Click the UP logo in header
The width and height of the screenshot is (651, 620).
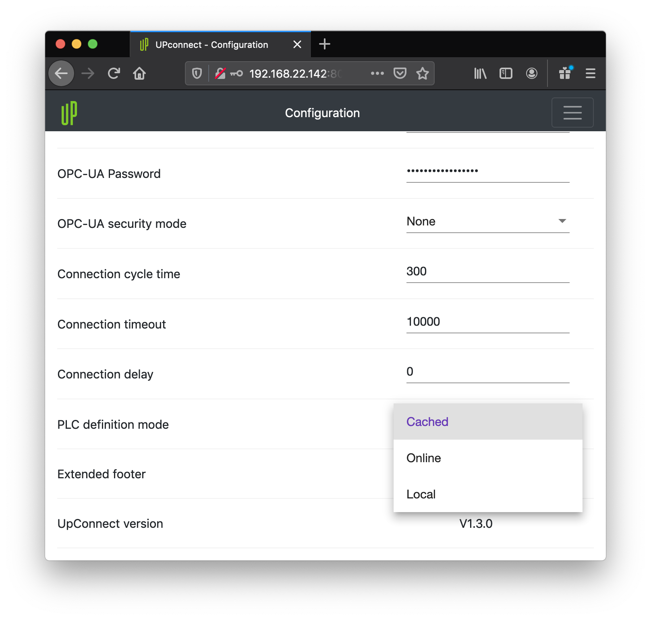[69, 113]
